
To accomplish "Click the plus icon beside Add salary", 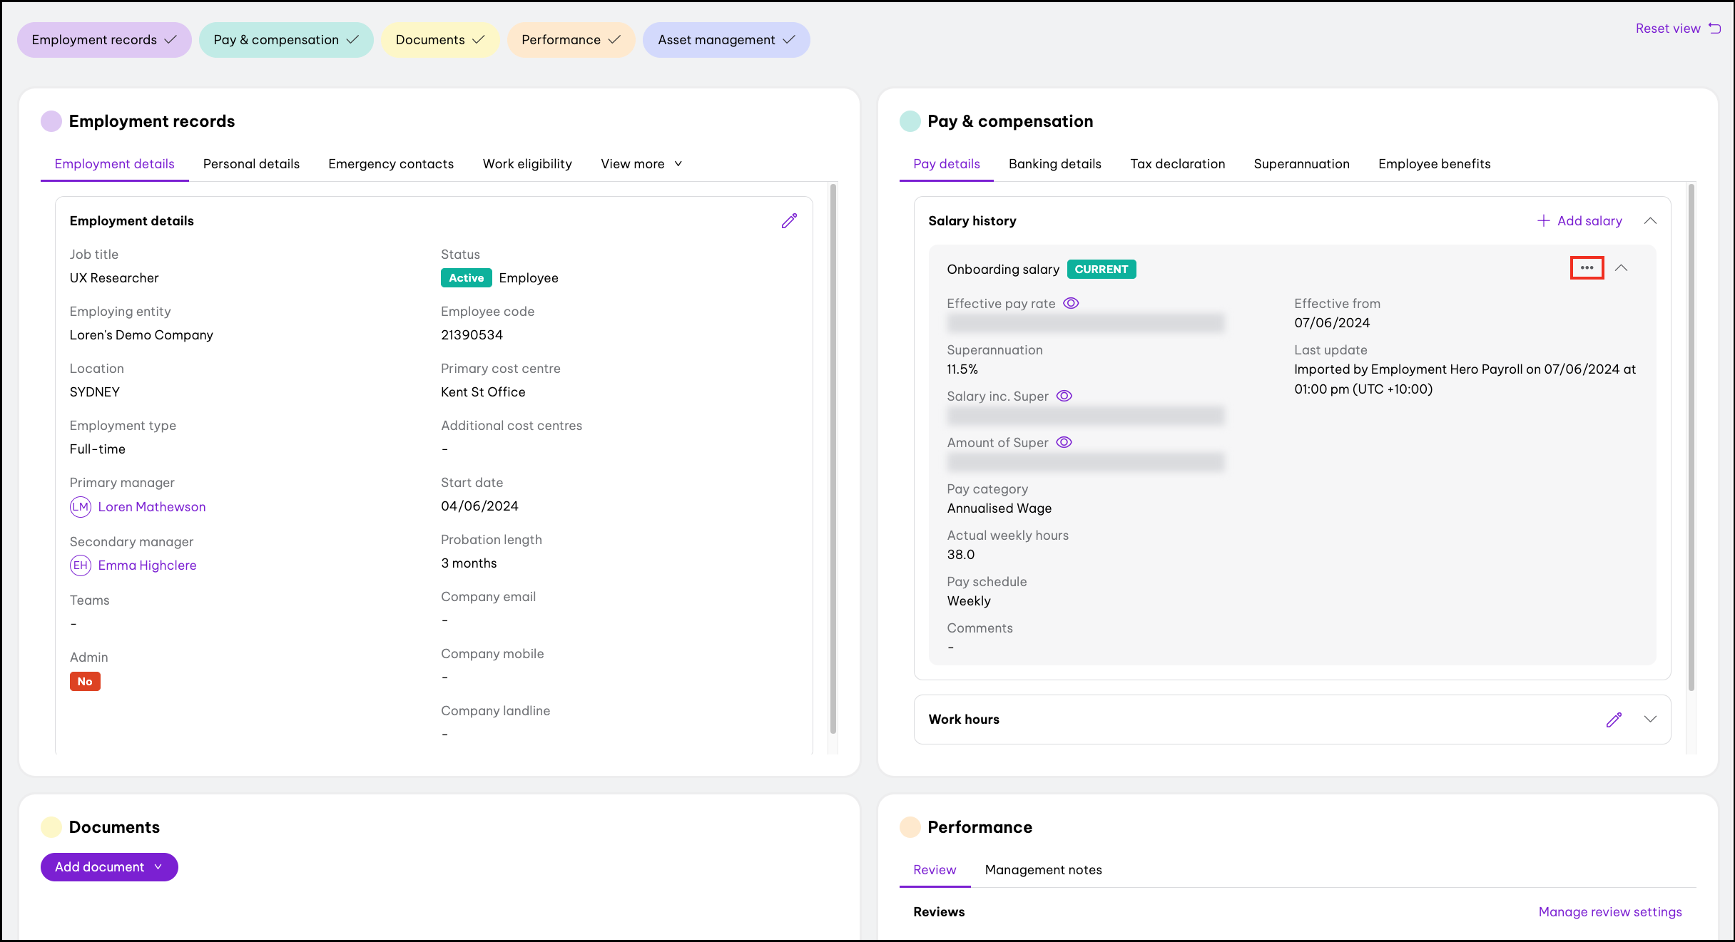I will (1543, 221).
